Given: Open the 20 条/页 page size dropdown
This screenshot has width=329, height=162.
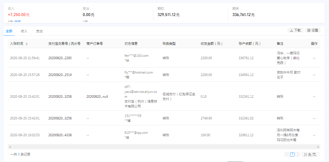Looking at the screenshot, I should coord(311,154).
